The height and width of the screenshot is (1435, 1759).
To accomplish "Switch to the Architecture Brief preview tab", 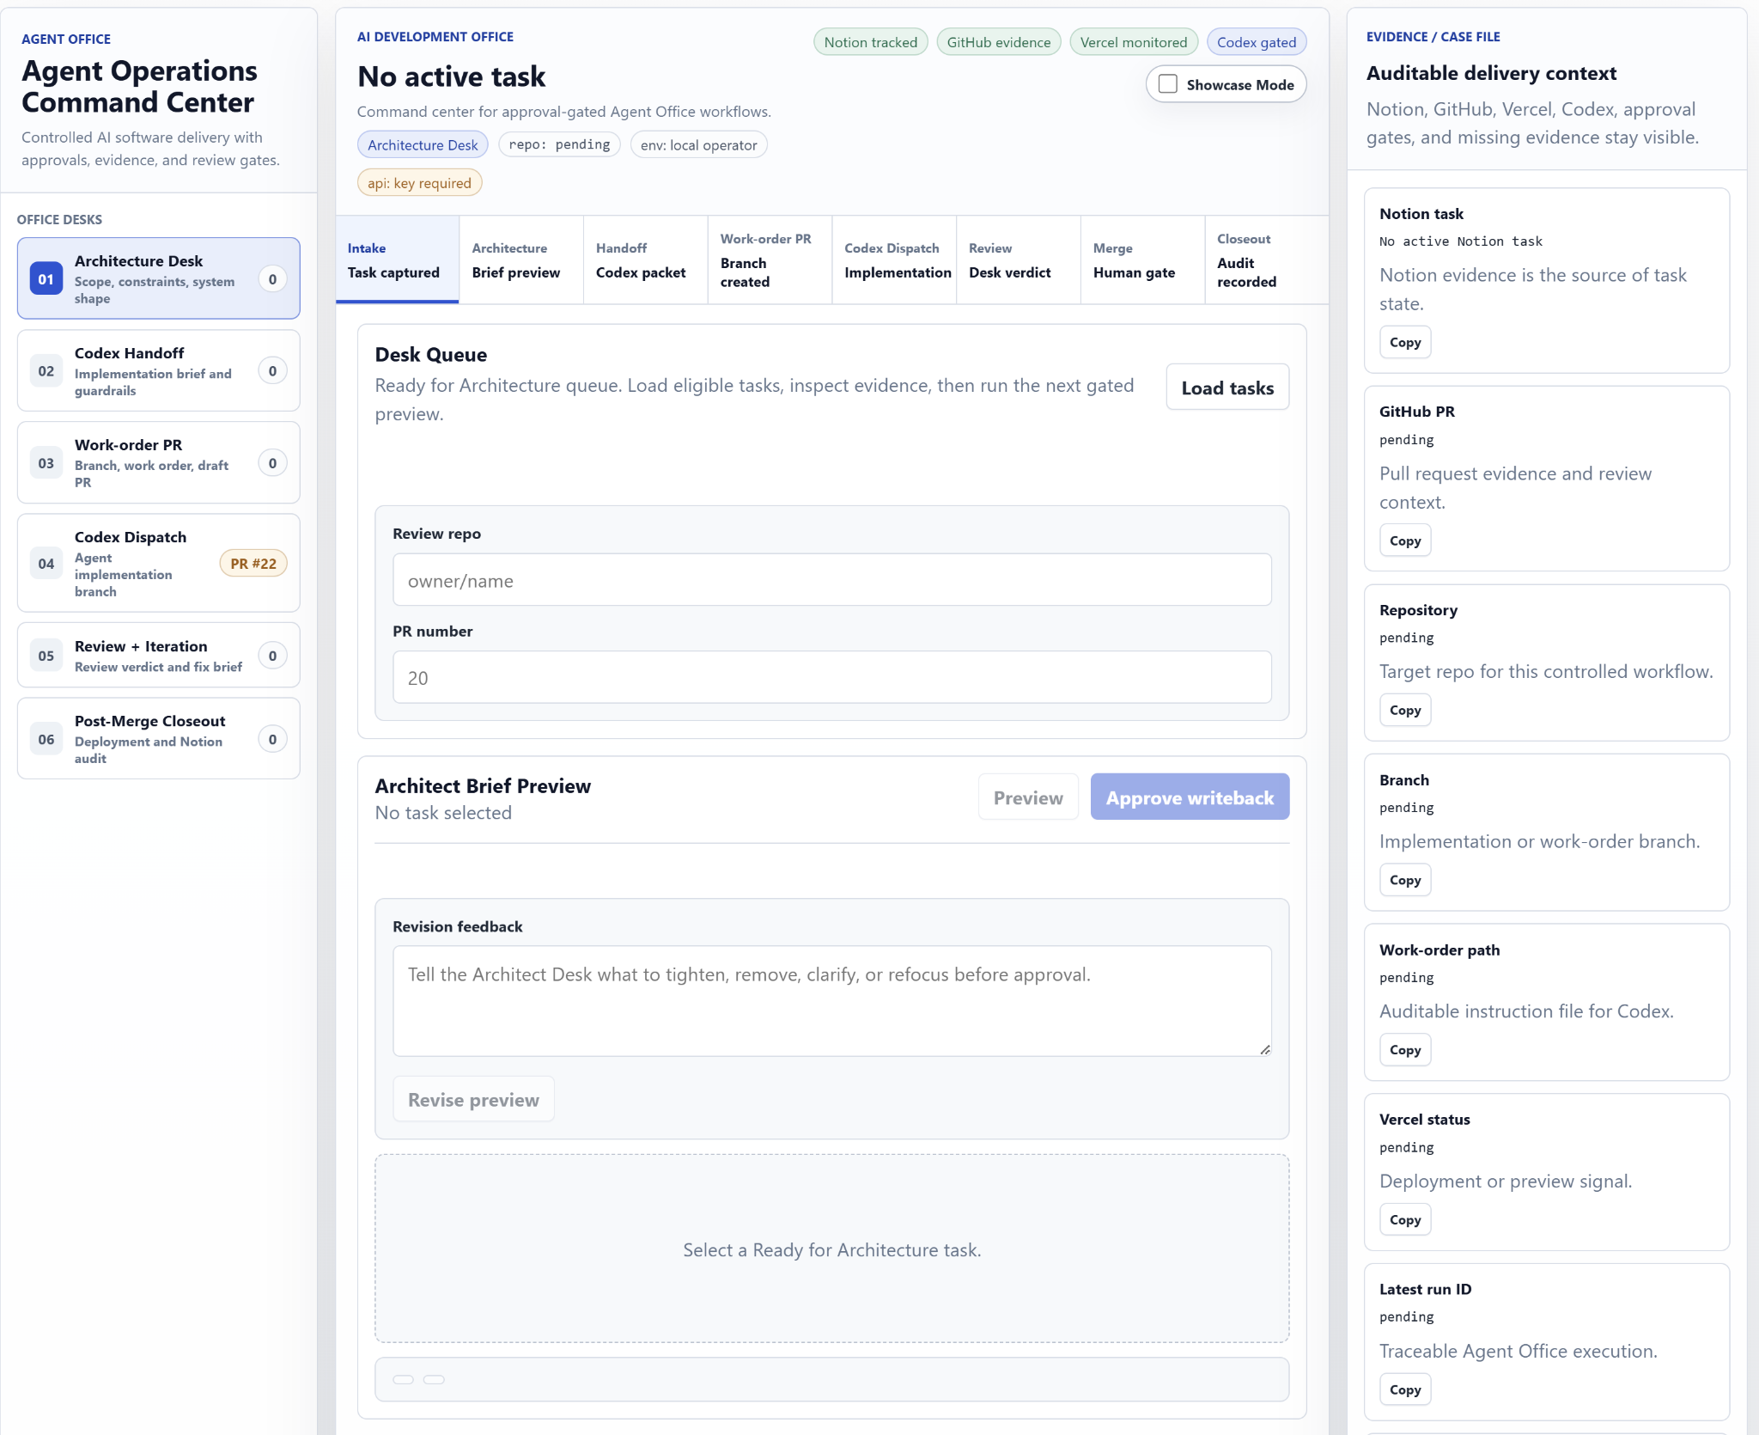I will click(521, 260).
